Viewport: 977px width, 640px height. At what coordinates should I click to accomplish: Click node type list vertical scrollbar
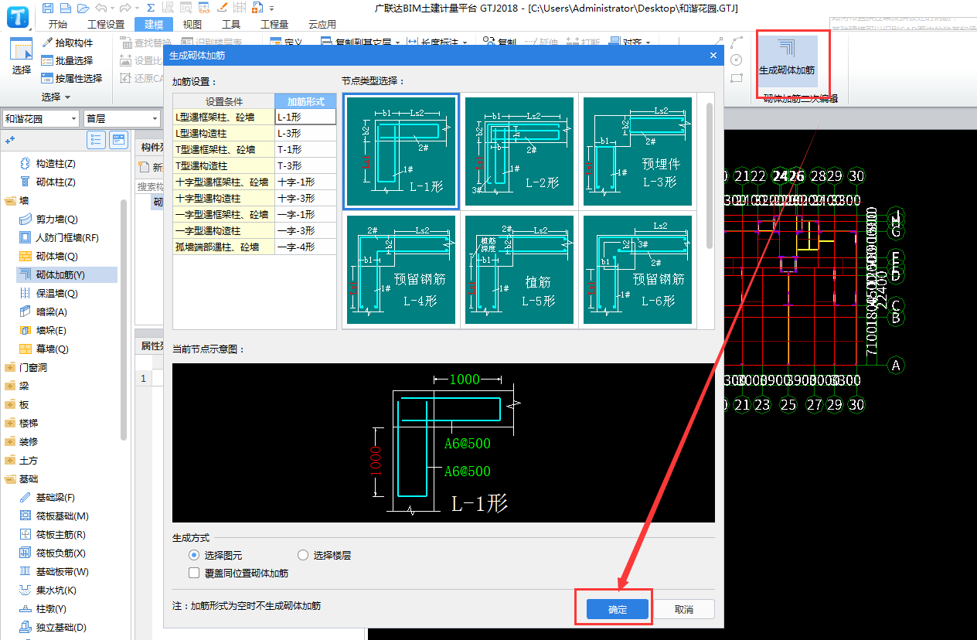(709, 176)
